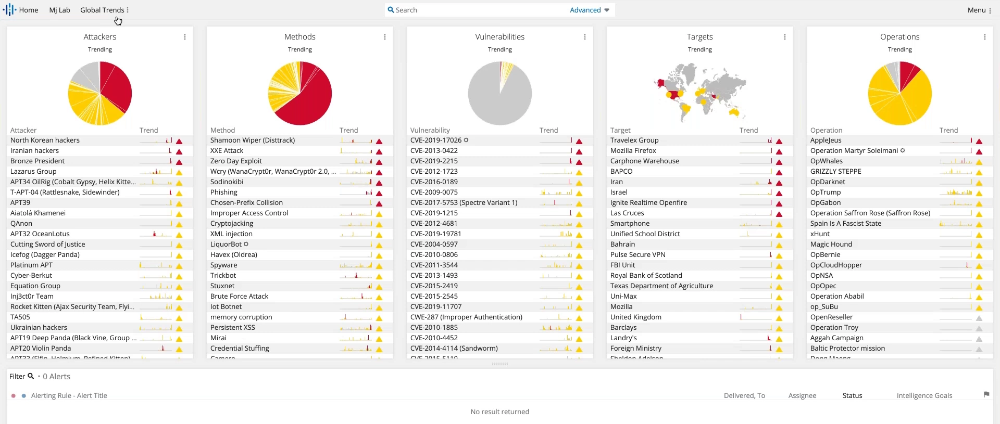Click the red dot alert column toggle
The width and height of the screenshot is (1000, 424).
14,396
